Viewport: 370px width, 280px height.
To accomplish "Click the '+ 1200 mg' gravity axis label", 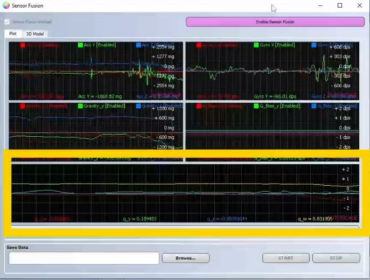I will click(163, 109).
